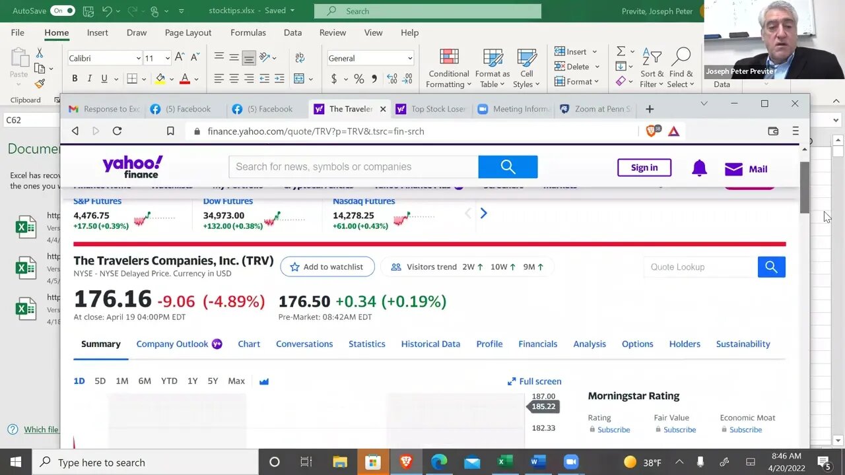The height and width of the screenshot is (475, 845).
Task: Click Conditional Formatting icon
Action: click(449, 68)
